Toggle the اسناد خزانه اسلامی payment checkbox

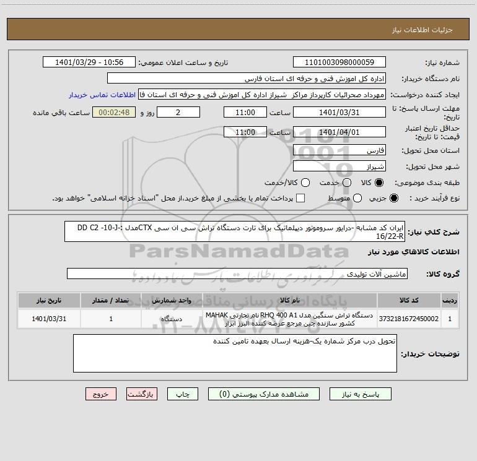point(300,198)
